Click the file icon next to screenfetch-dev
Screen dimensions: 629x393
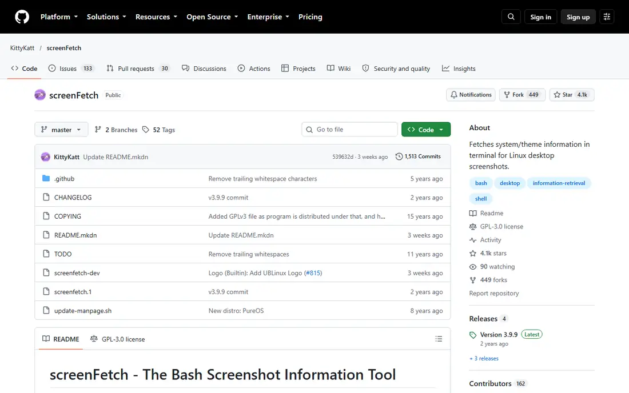46,272
